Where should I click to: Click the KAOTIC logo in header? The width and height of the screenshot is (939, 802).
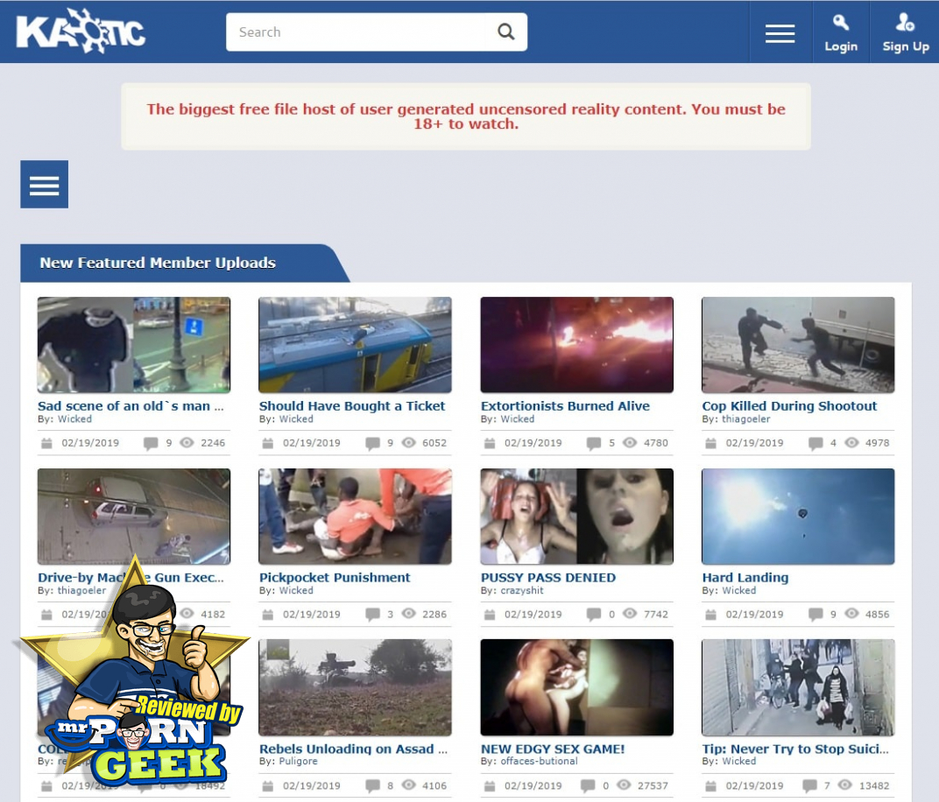(81, 32)
